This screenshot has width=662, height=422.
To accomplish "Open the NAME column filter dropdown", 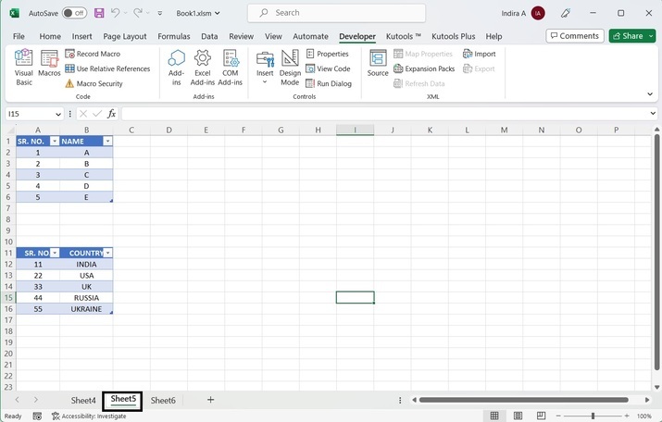I will point(107,141).
